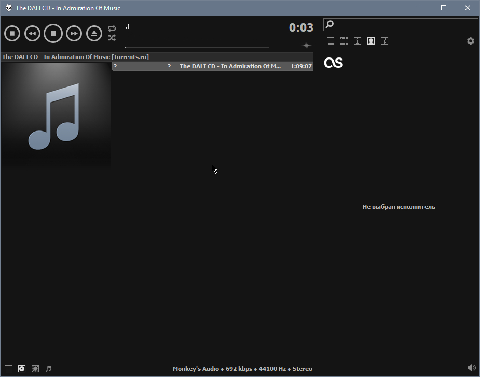Image resolution: width=480 pixels, height=377 pixels.
Task: Click the '44100 Hz' sample rate status text
Action: pyautogui.click(x=272, y=369)
